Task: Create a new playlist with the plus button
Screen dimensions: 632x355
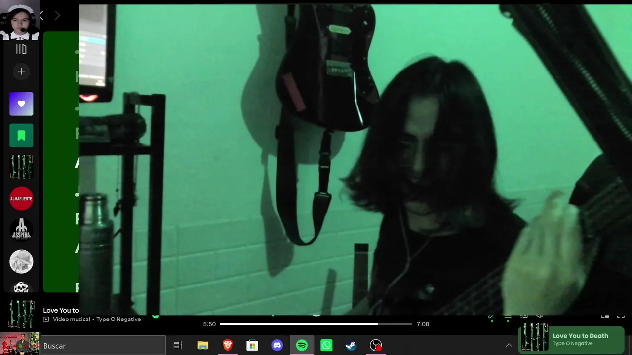Action: 21,71
